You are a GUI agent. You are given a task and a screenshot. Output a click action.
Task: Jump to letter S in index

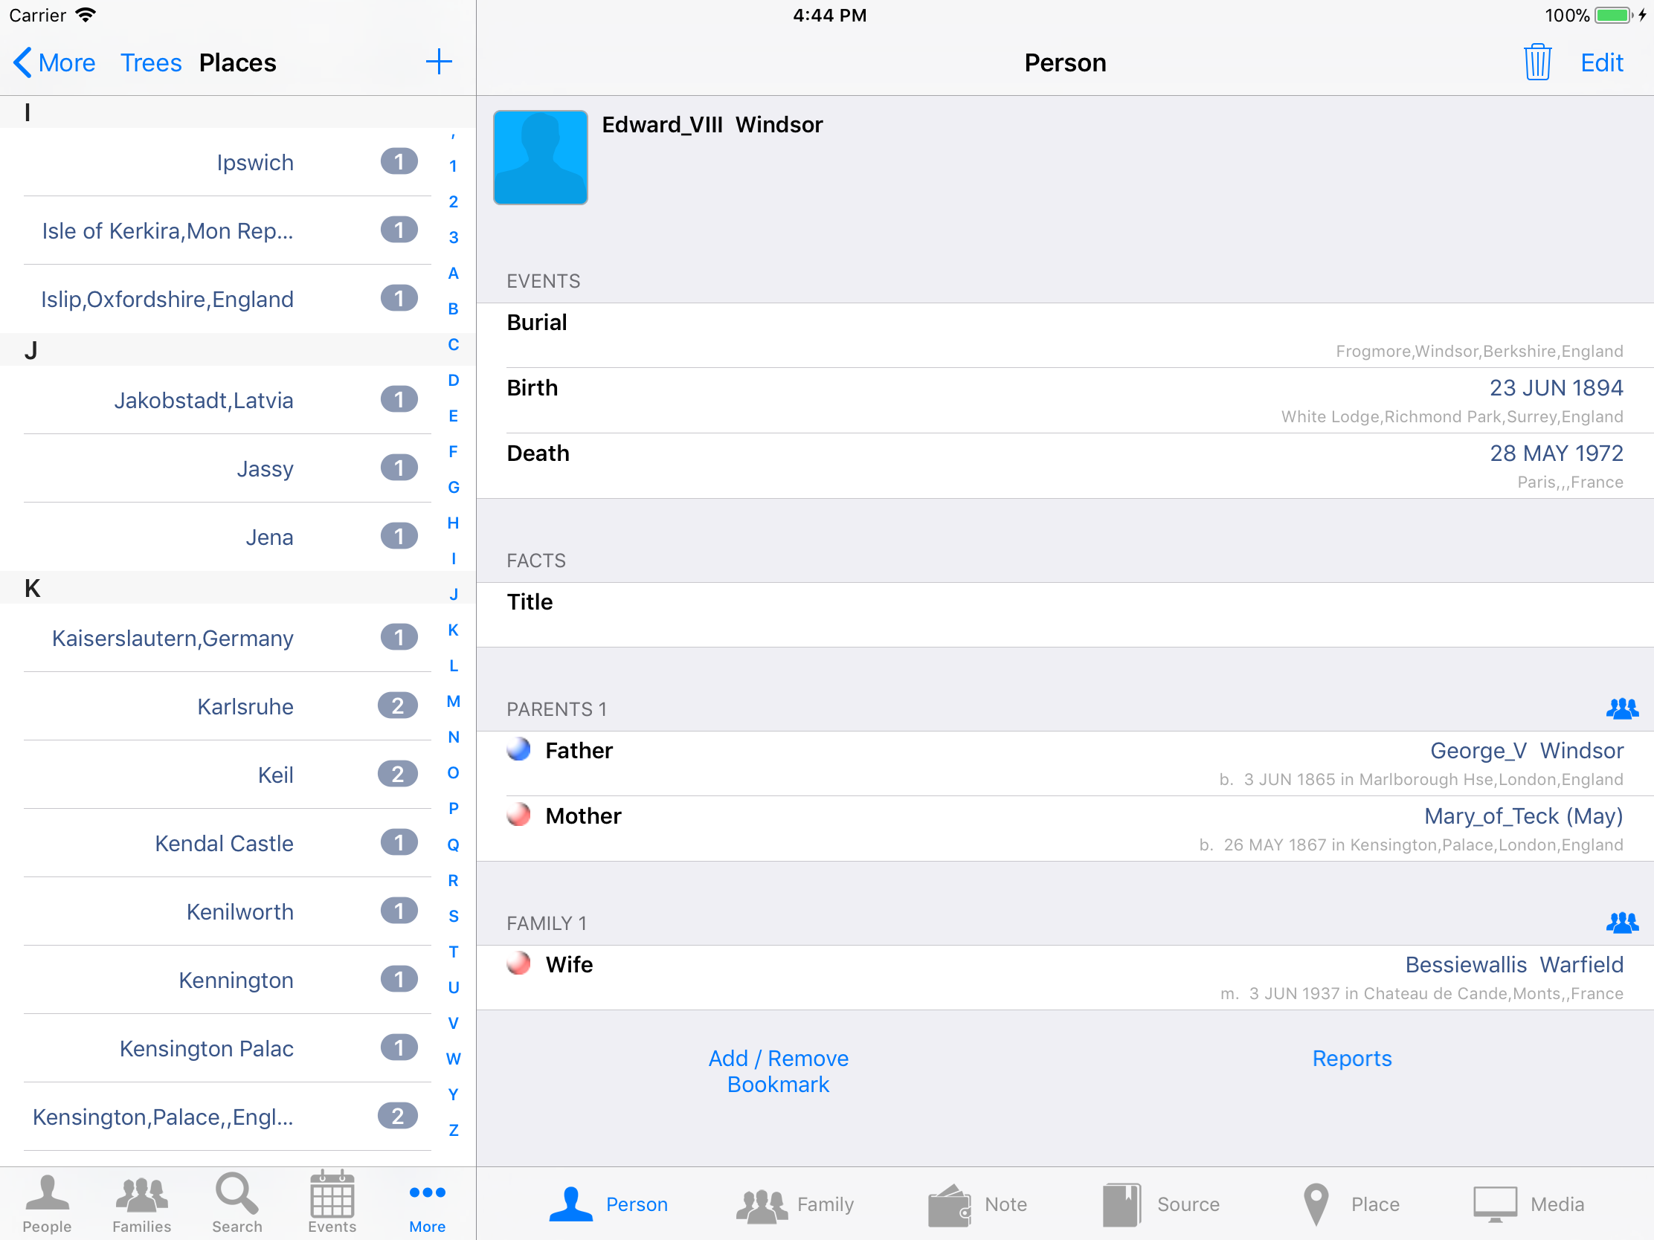click(x=453, y=916)
